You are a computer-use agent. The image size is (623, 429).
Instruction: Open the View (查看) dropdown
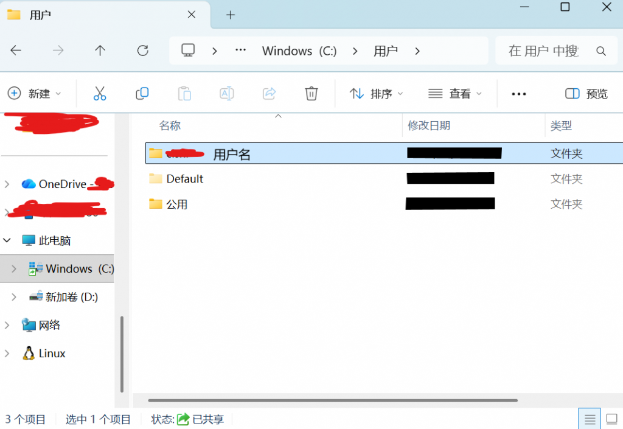[455, 94]
